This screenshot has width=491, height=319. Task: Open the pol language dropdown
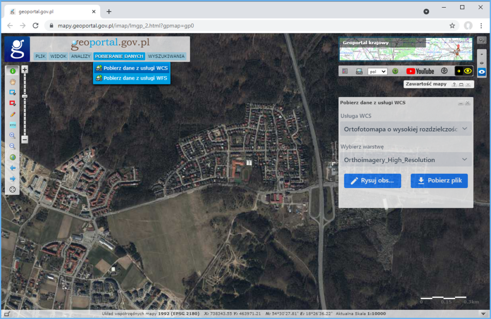pos(377,71)
